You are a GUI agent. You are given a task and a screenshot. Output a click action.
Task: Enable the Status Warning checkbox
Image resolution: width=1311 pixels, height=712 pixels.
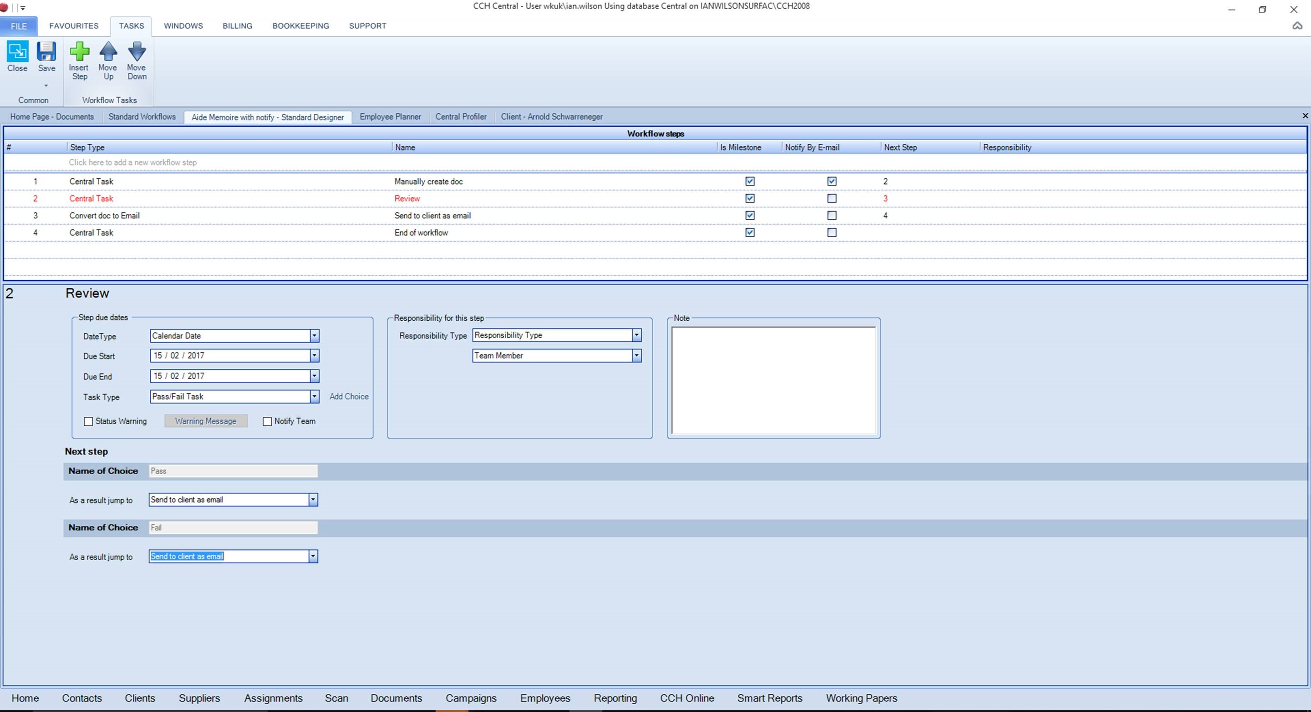(89, 421)
